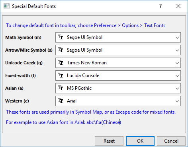
Task: Click the TrueType icon in Math Symbol row
Action: tap(61, 37)
